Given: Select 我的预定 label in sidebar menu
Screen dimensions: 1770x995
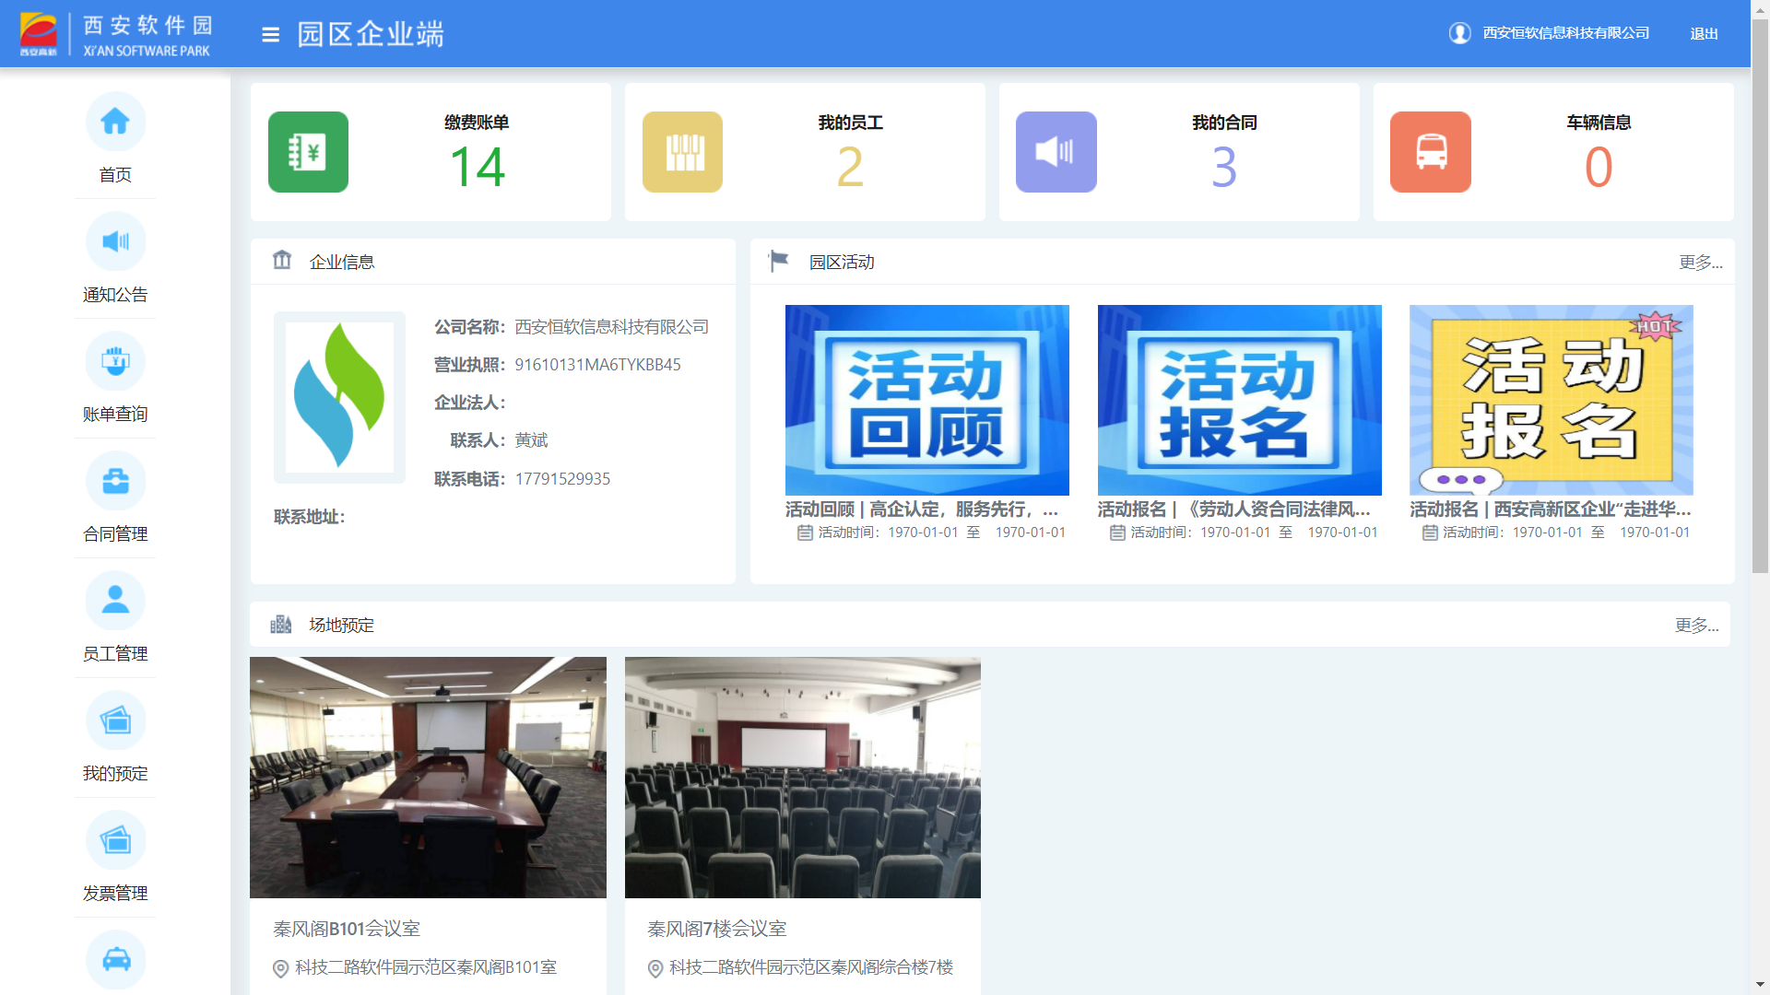Looking at the screenshot, I should pyautogui.click(x=115, y=774).
